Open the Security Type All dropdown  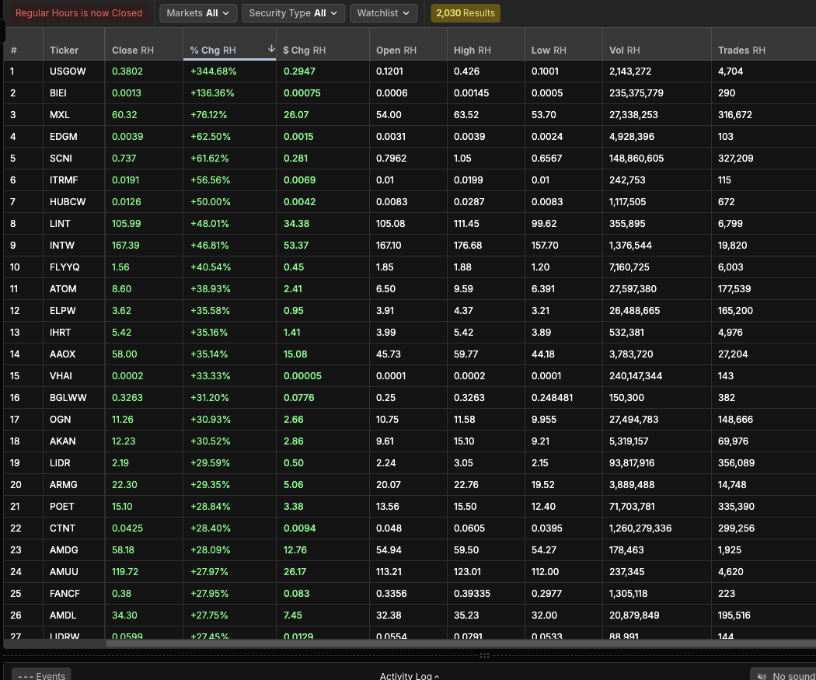pos(293,13)
